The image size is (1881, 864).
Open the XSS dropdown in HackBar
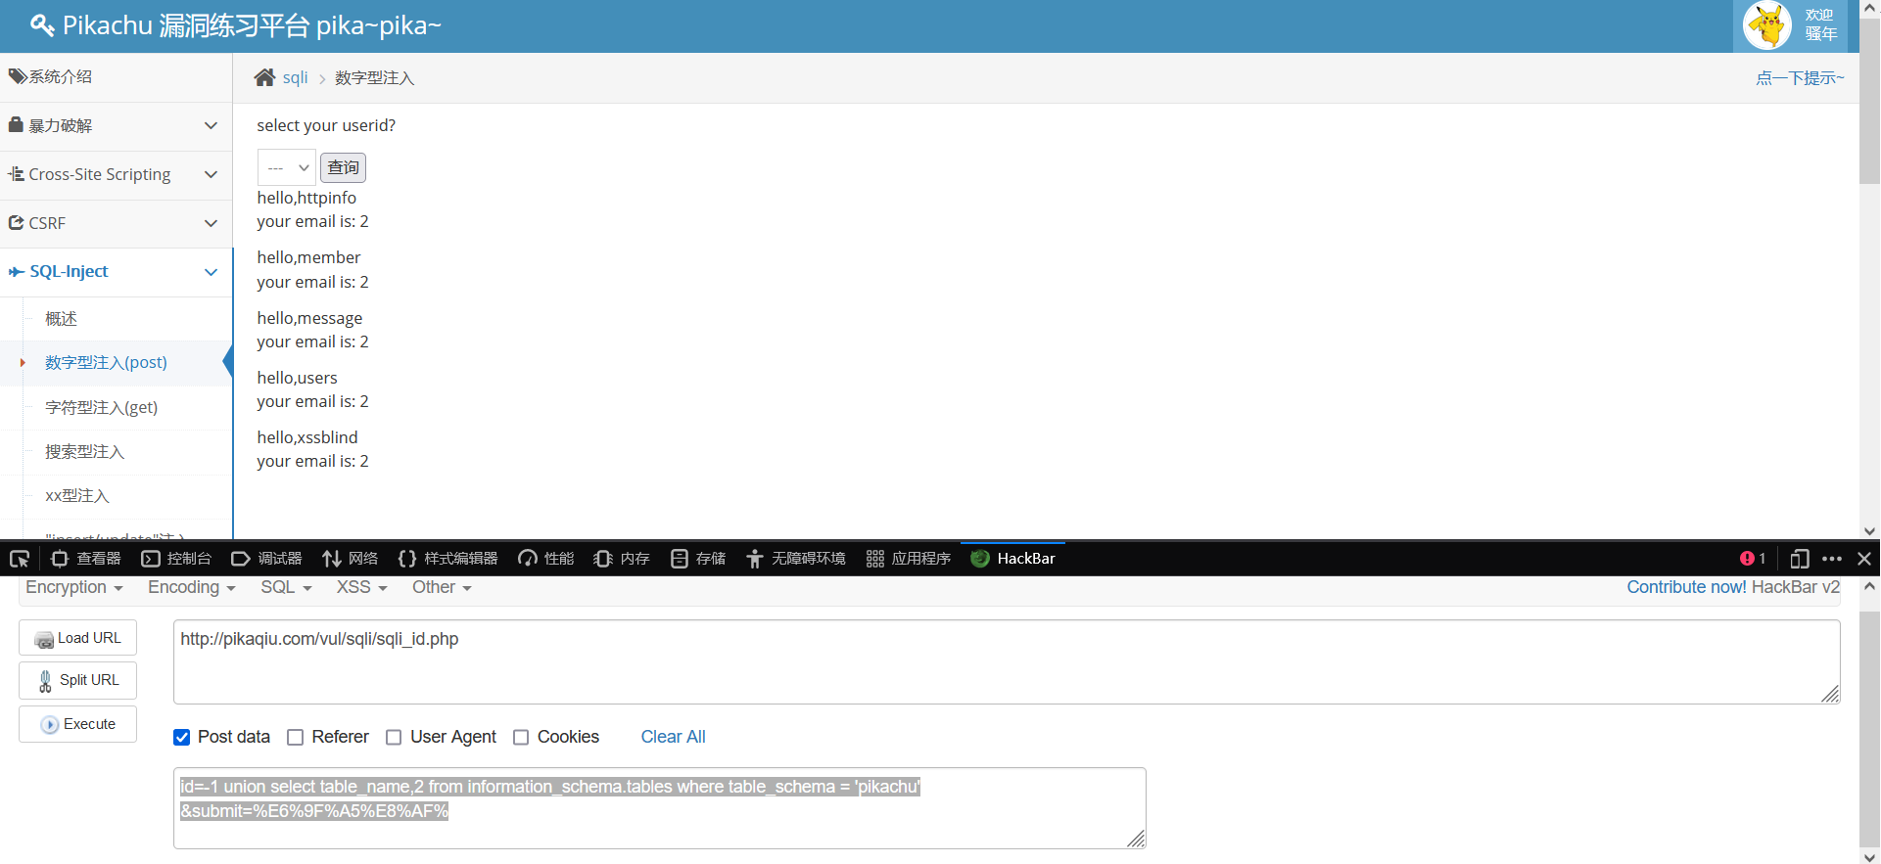pos(362,588)
